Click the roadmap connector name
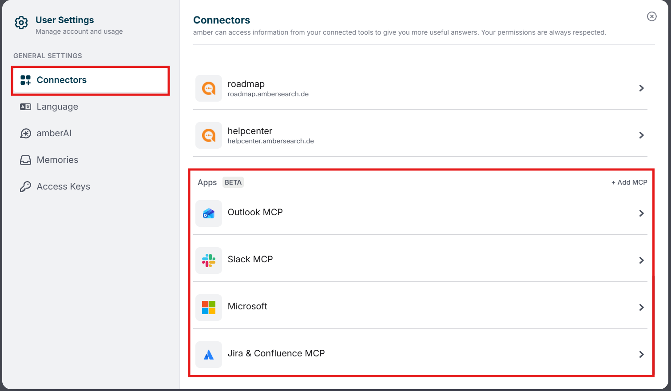Image resolution: width=671 pixels, height=391 pixels. (246, 84)
